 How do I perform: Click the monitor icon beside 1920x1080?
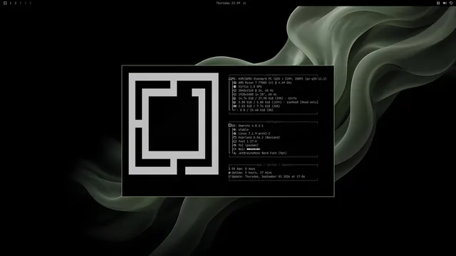coord(234,95)
